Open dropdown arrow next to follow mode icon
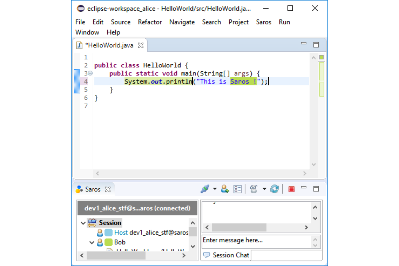Viewport: 399px width, 266px height. point(264,189)
